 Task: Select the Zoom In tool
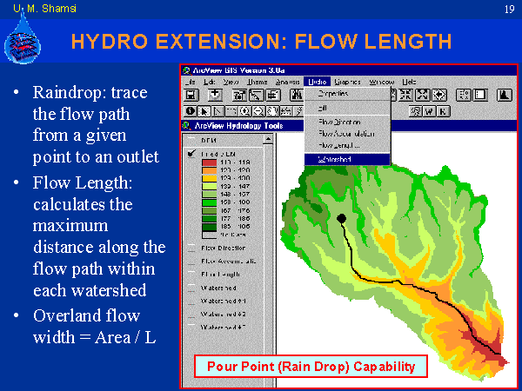246,110
